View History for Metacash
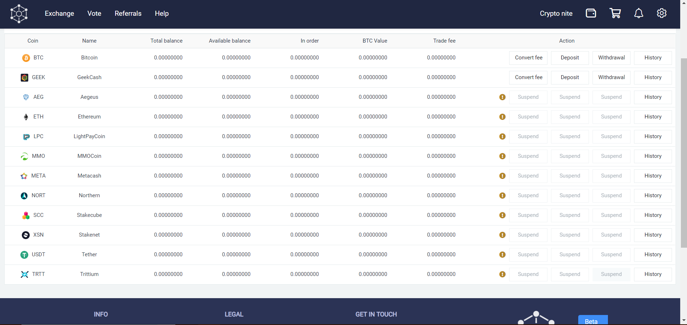The height and width of the screenshot is (325, 687). pos(653,176)
